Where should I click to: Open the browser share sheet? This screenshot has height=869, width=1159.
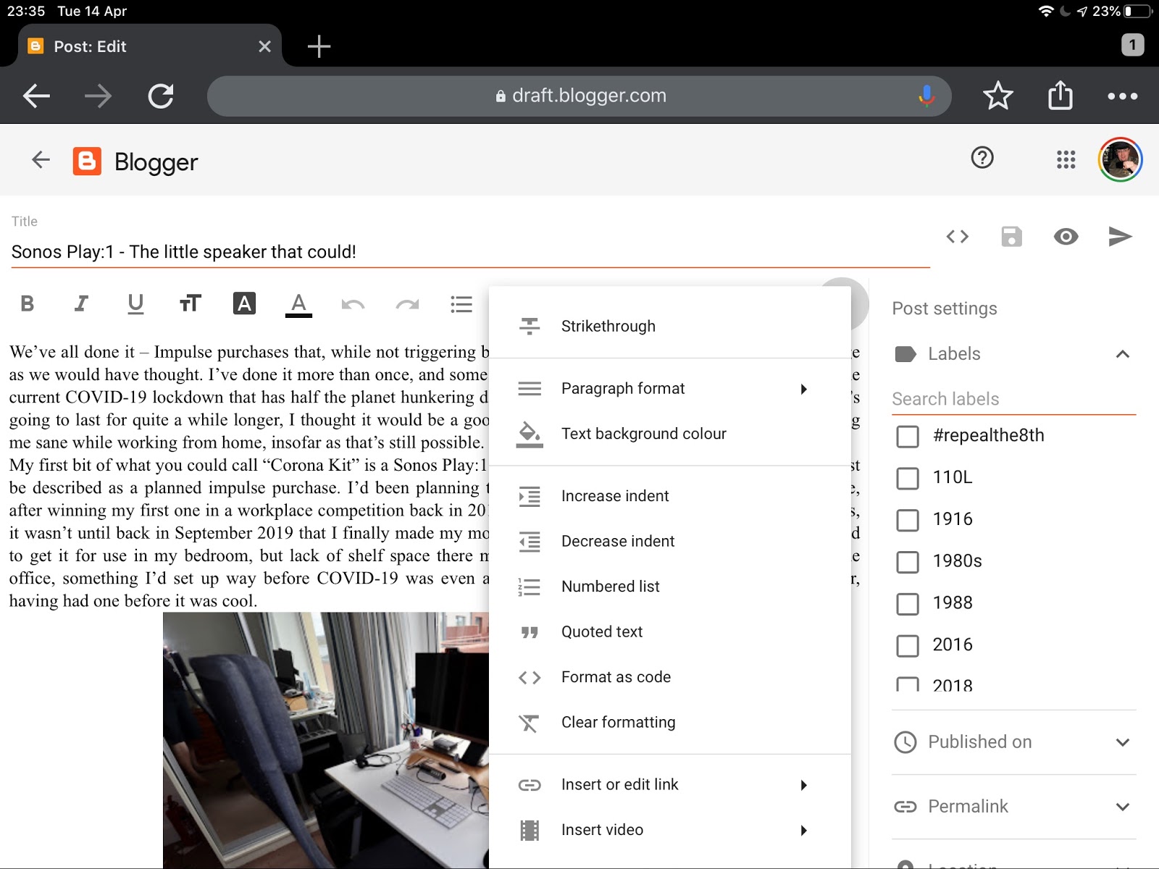coord(1060,95)
